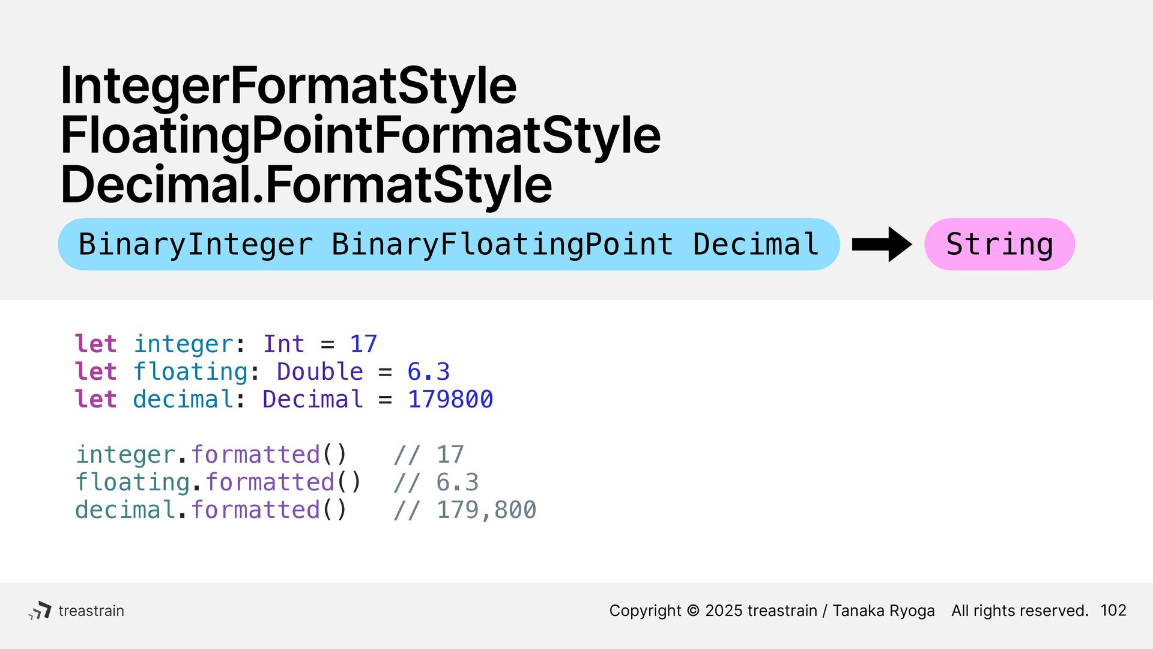Click the slide page number 102
Screen dimensions: 1153x649
[x=1113, y=611]
